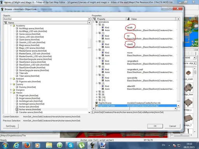Collapse animation entry [0]
199x149 pixels.
(x=97, y=24)
